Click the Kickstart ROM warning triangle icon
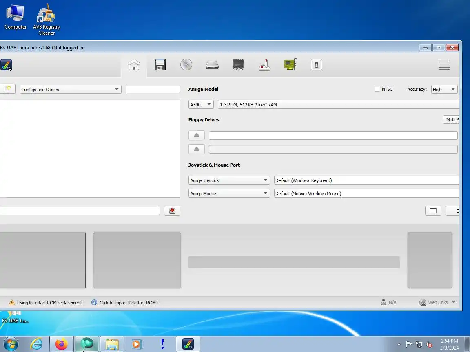Screen dimensions: 470x352 coord(12,302)
